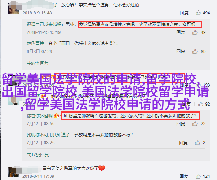Like 此昵称不可用我知道了 reply with 8 likes

tap(198, 142)
